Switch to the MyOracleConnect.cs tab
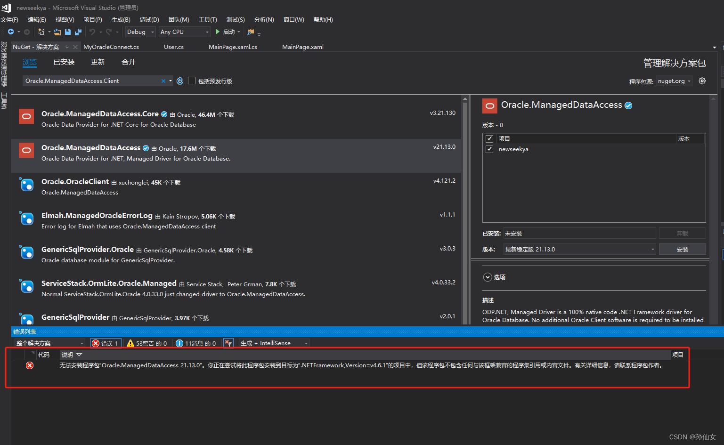This screenshot has height=445, width=724. [x=111, y=47]
